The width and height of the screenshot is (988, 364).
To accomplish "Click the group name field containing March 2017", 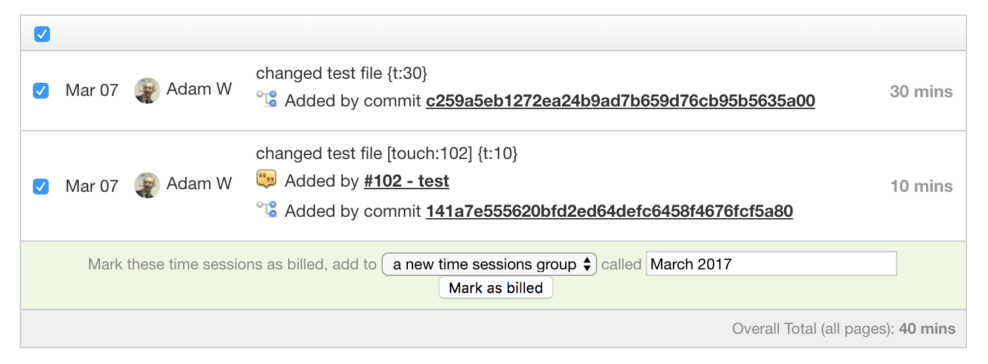I will 771,264.
